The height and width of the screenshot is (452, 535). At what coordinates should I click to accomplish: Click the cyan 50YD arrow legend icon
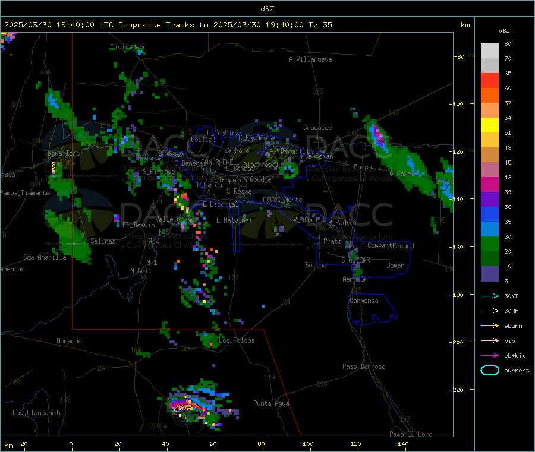(490, 296)
